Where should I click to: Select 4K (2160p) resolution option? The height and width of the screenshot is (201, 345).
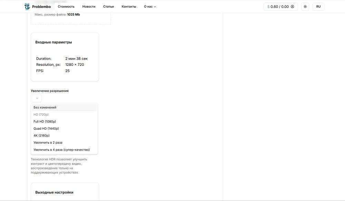(x=41, y=135)
